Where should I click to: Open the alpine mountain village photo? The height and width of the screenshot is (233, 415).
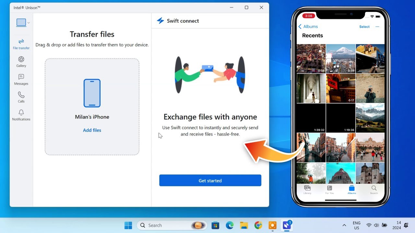click(x=370, y=118)
